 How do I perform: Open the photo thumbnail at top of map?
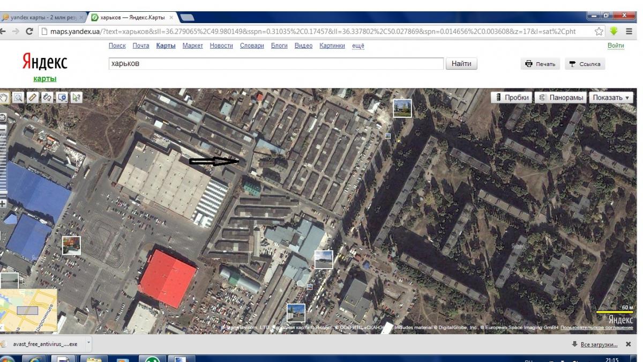click(402, 108)
